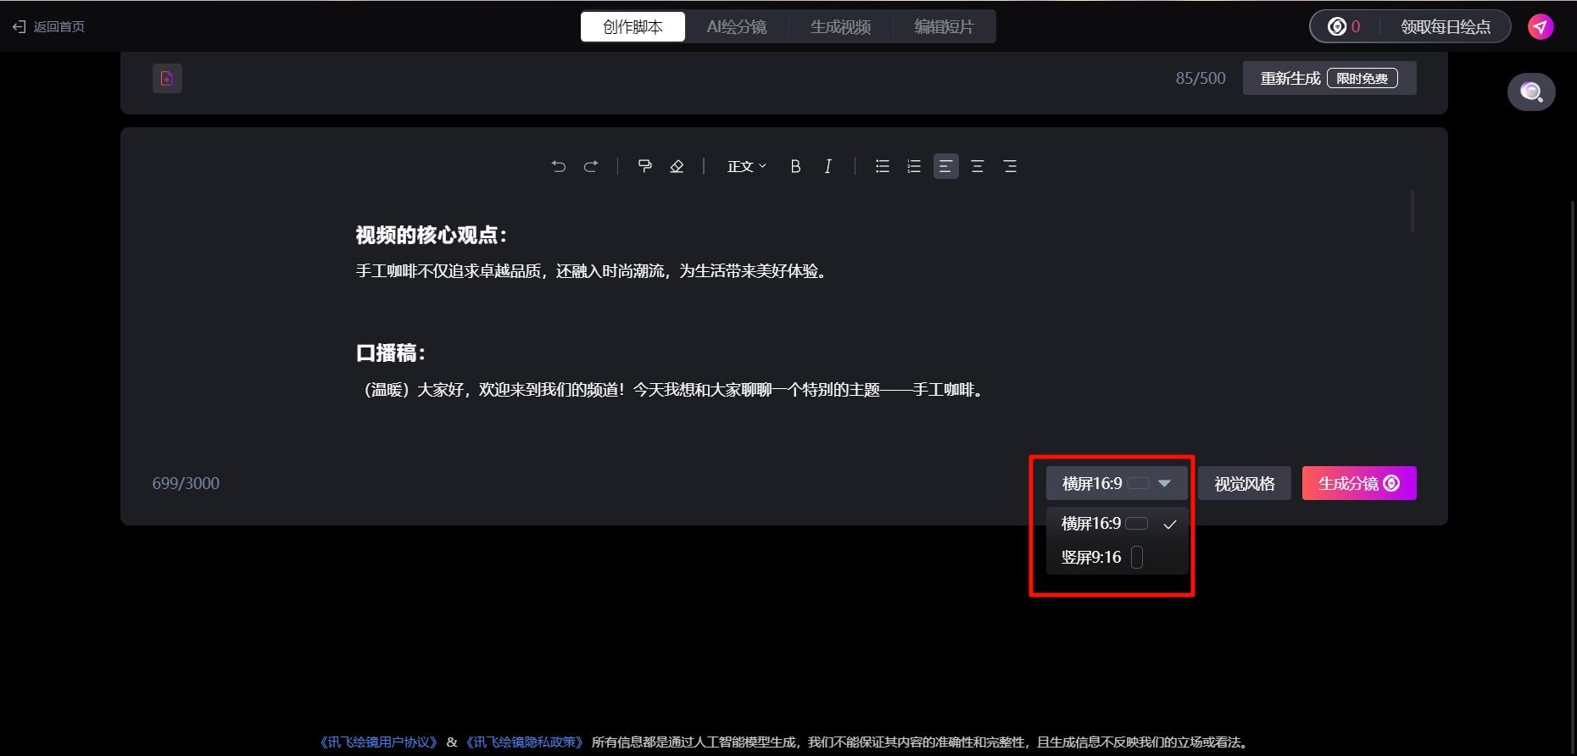Click the pink paper-plane avatar icon

tap(1541, 26)
